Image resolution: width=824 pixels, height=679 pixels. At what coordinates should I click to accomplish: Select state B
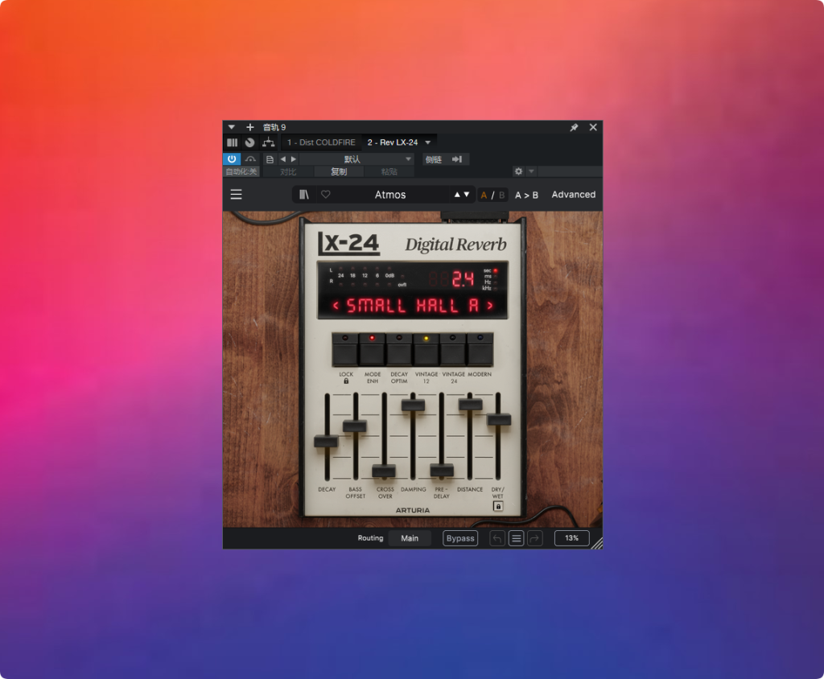[x=502, y=195]
